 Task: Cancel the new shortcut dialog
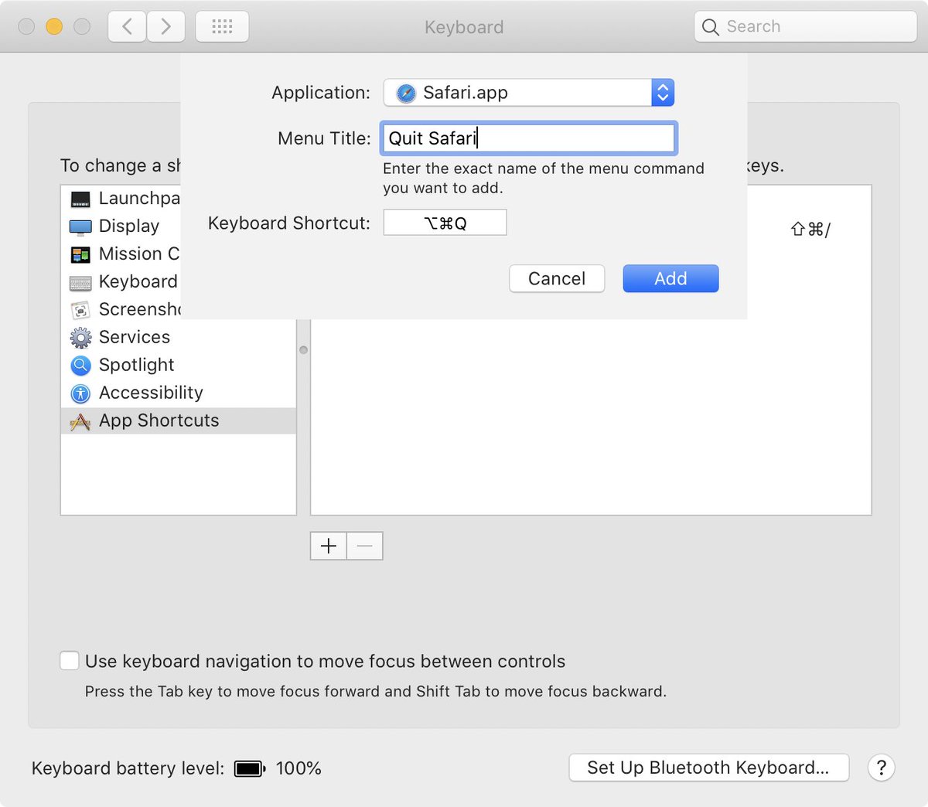[x=557, y=278]
